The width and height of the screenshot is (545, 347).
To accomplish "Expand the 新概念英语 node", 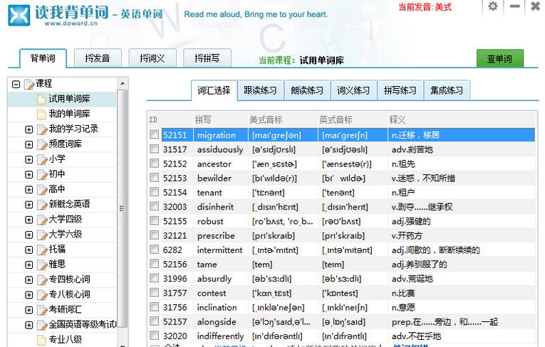I will pyautogui.click(x=29, y=205).
